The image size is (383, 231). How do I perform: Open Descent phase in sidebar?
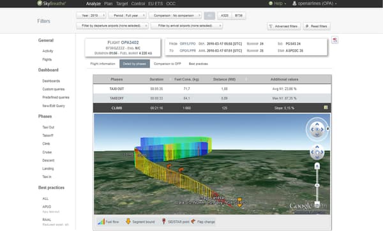click(x=48, y=160)
